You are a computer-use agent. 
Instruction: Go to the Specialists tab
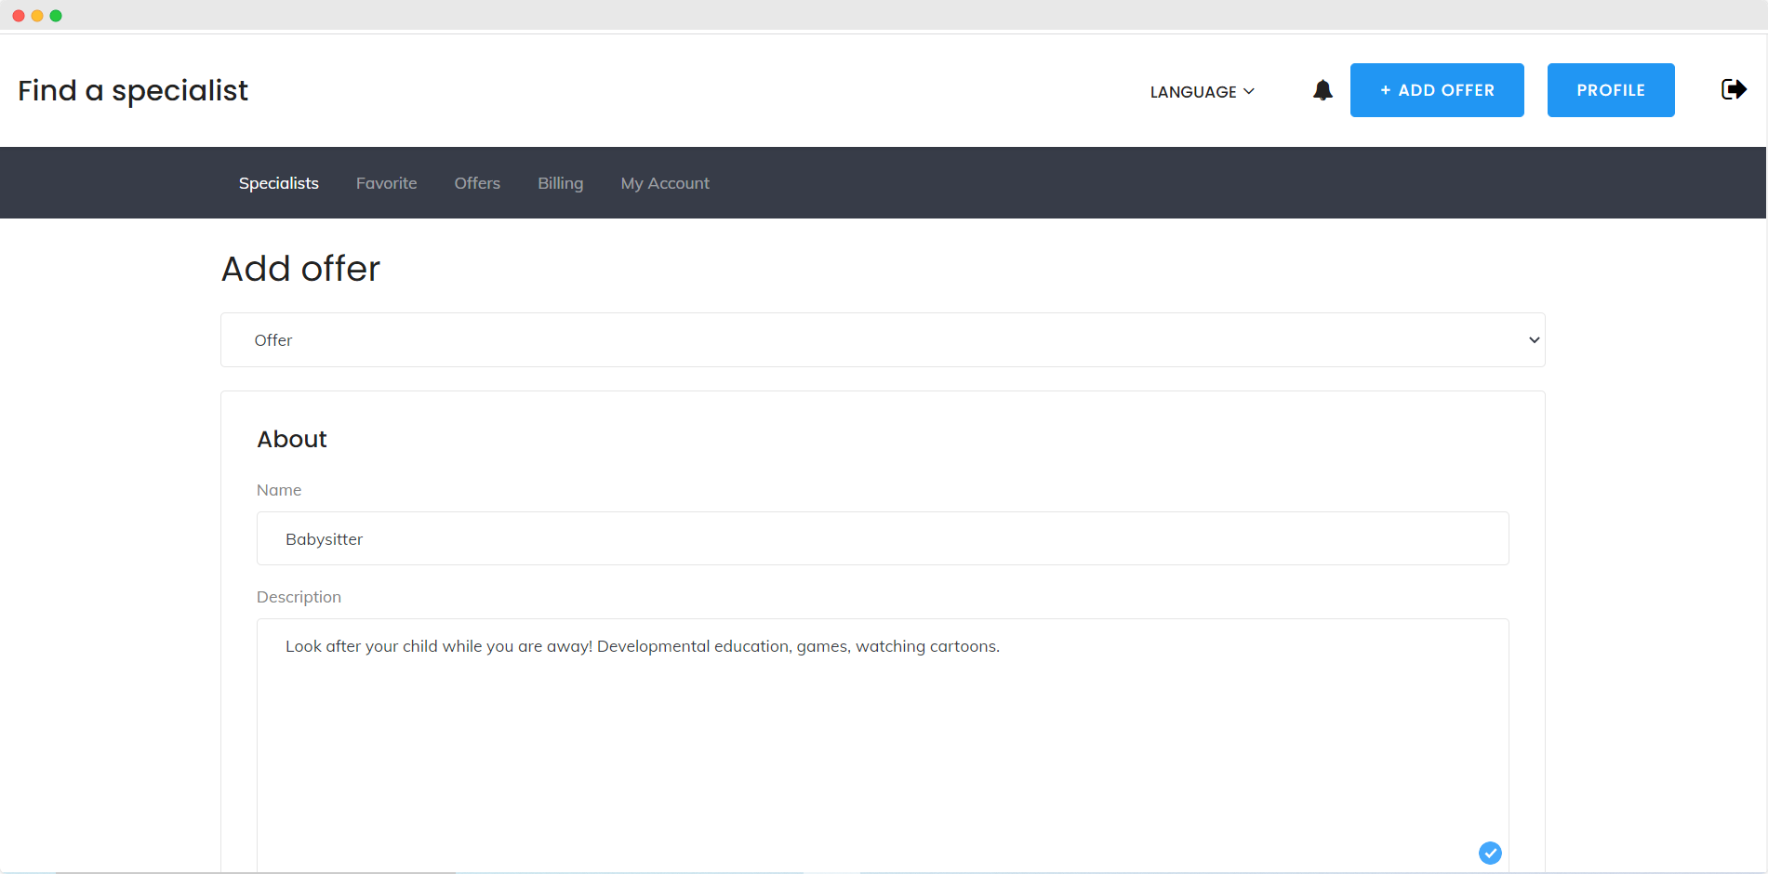click(279, 183)
